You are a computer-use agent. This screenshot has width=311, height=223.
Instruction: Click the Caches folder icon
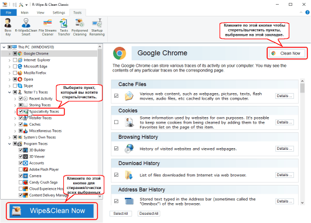click(25, 124)
